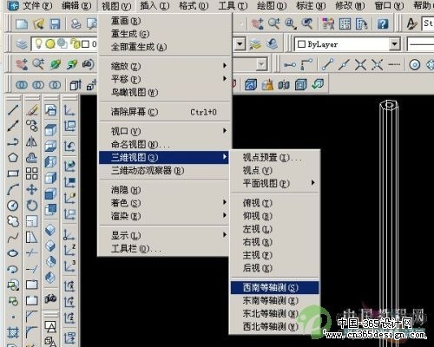
Task: Select the Circle drawing tool
Action: (13, 206)
